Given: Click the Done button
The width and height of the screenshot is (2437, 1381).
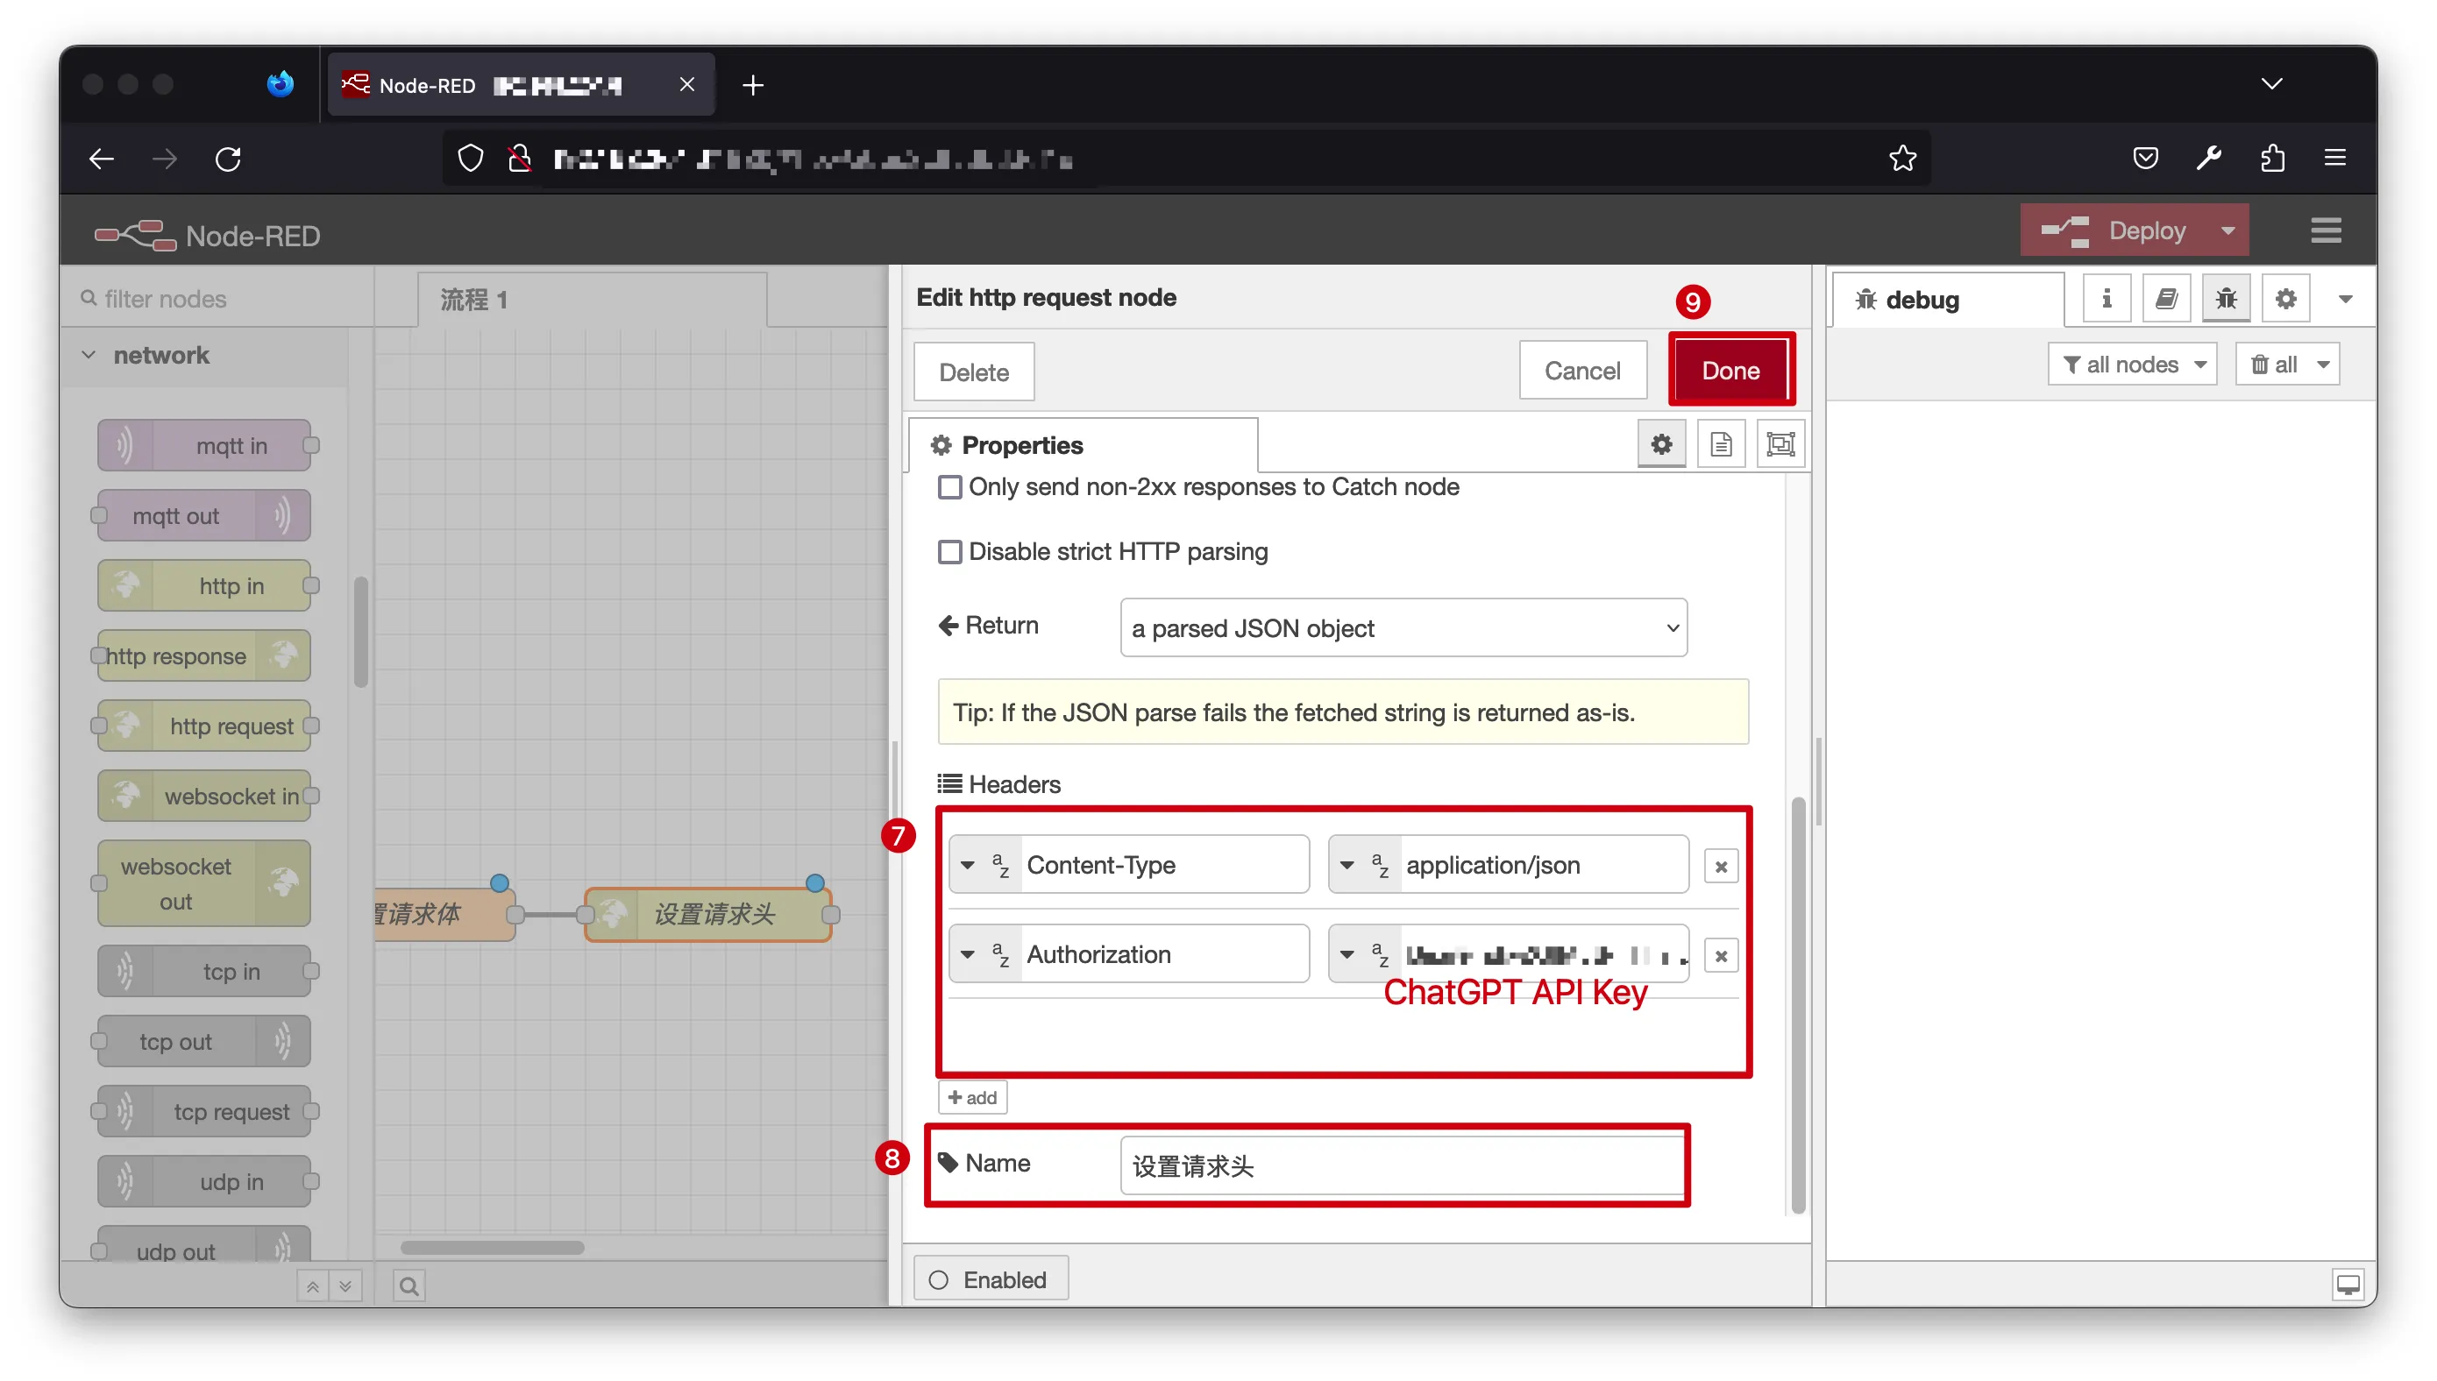Looking at the screenshot, I should click(1730, 371).
